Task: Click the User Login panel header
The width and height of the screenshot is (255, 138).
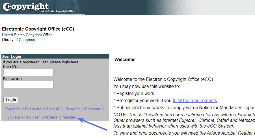Action: coord(55,56)
